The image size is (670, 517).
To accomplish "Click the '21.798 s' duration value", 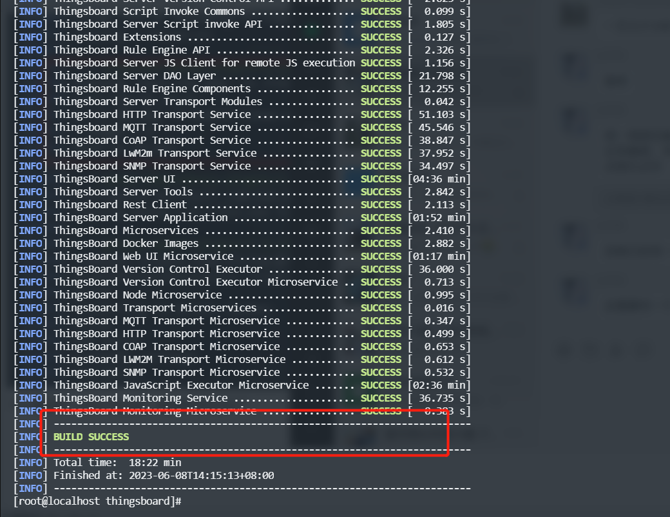I will 442,75.
